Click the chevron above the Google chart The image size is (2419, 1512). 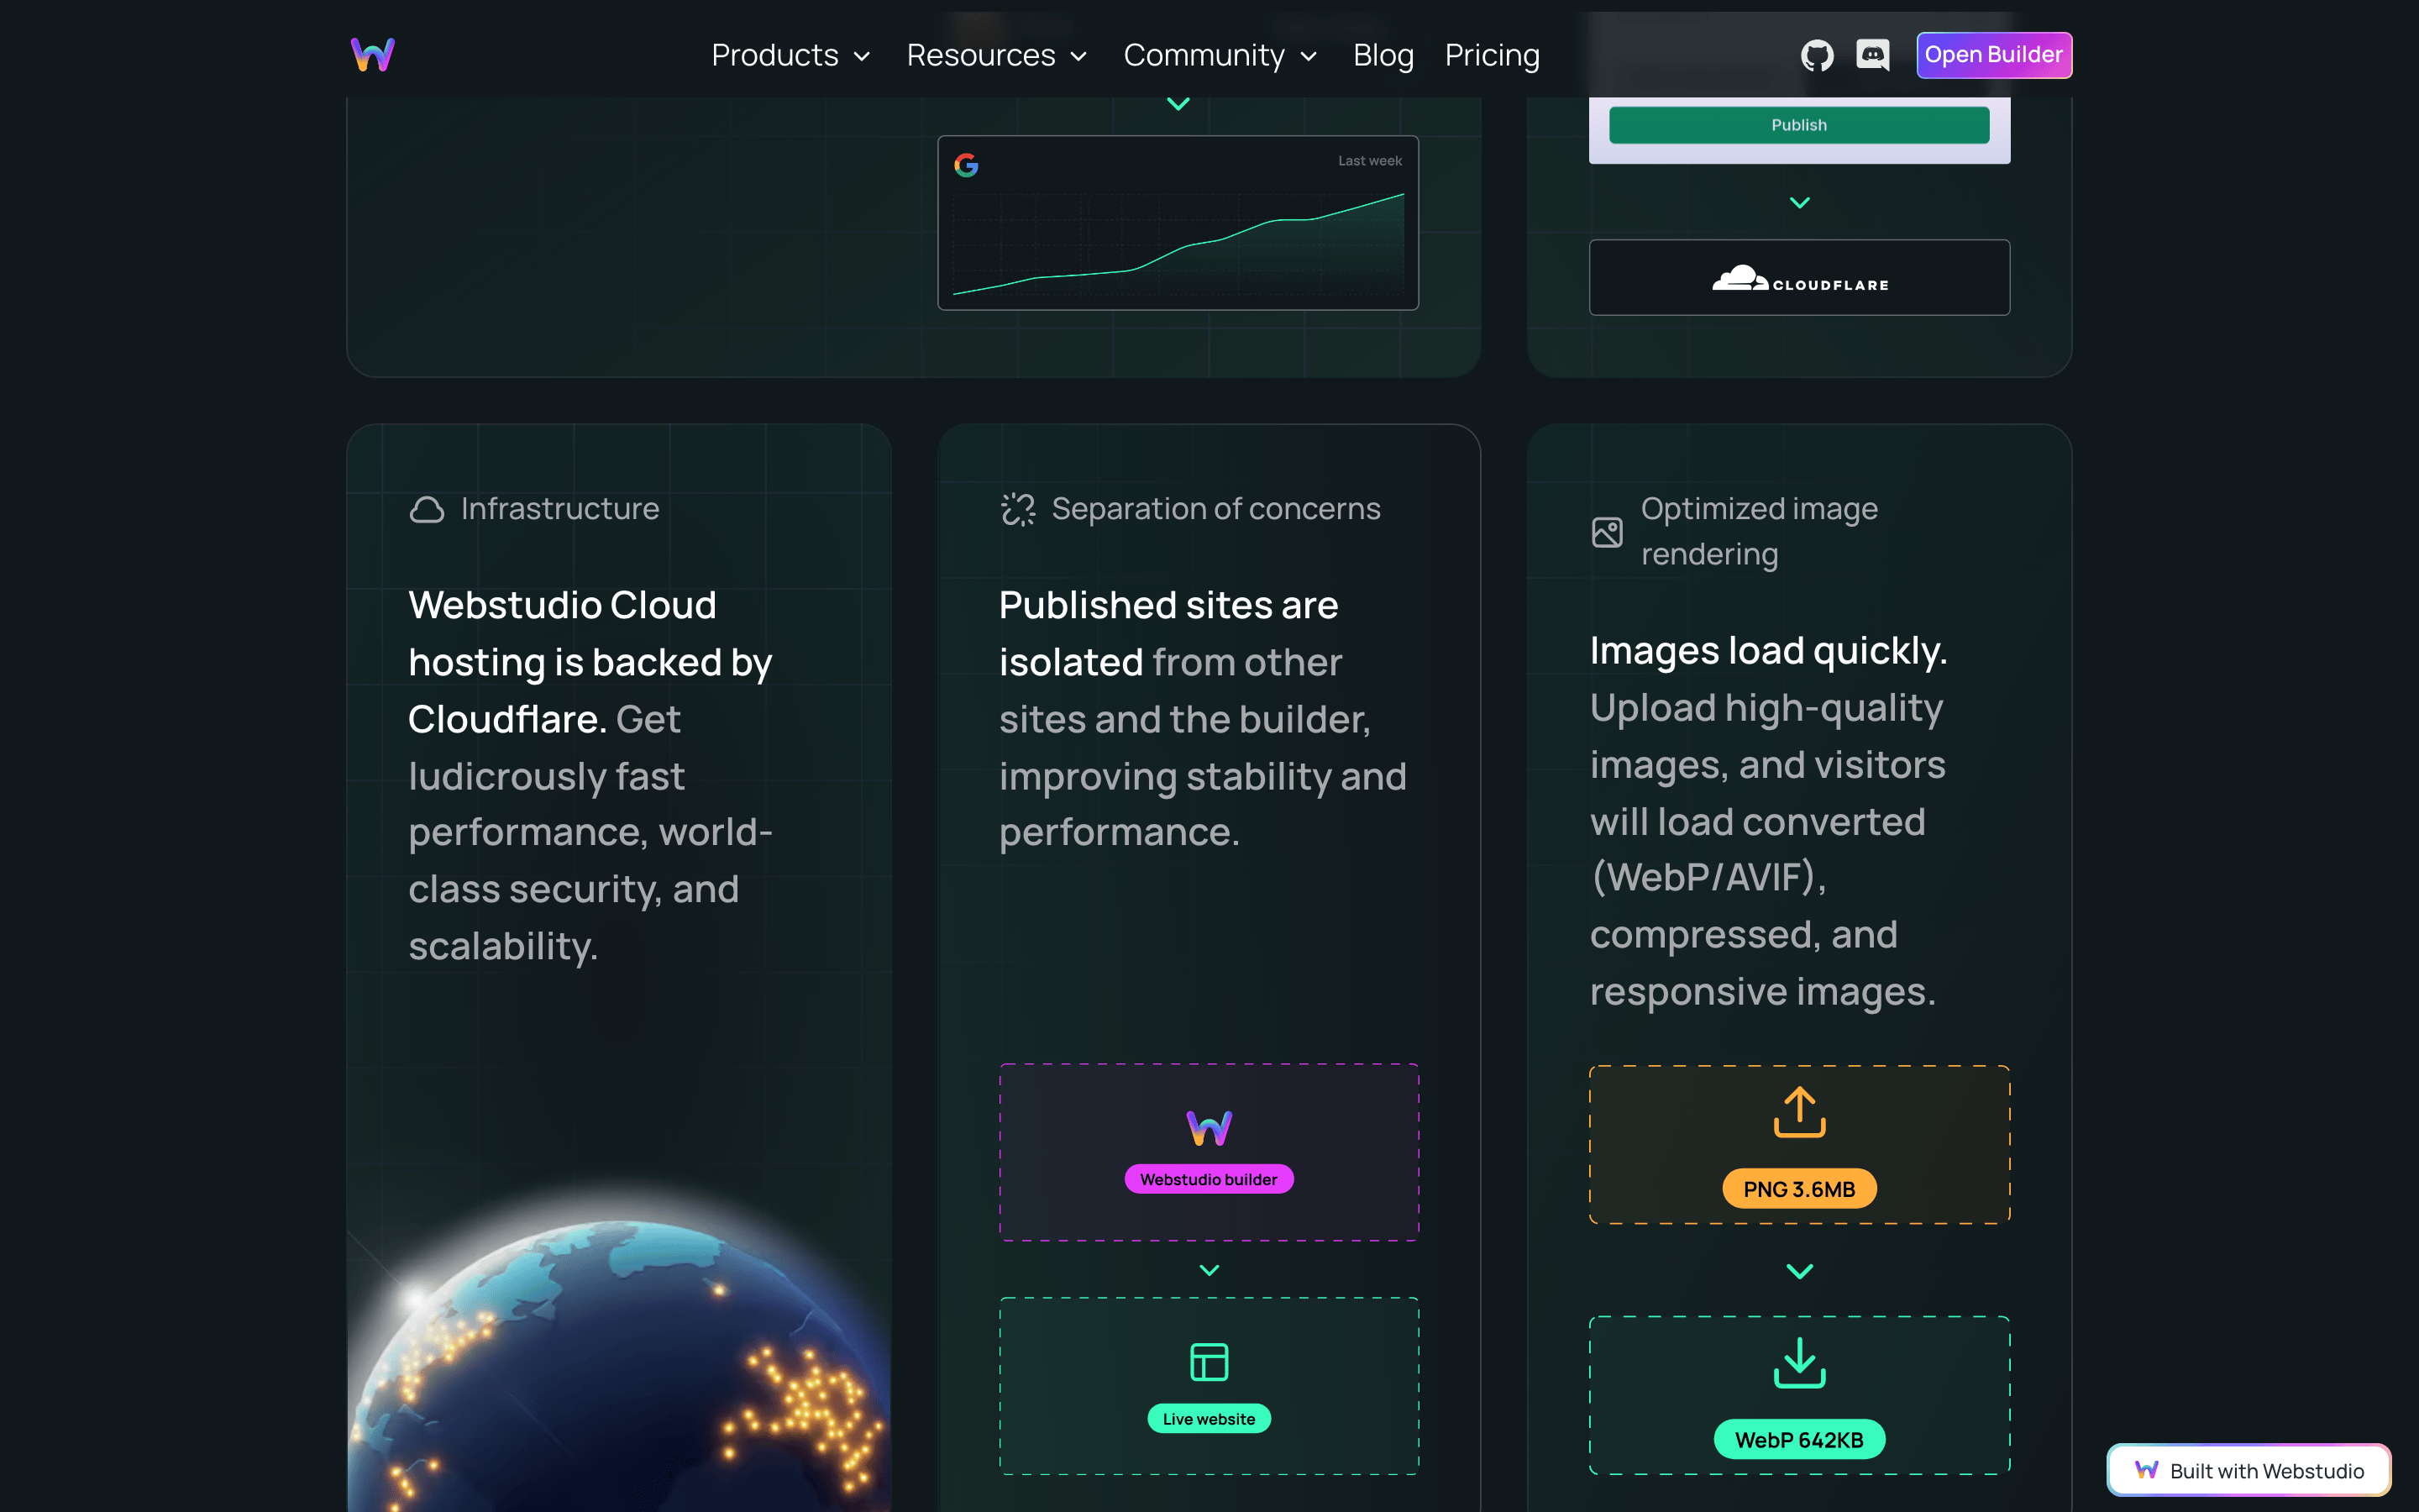1178,104
